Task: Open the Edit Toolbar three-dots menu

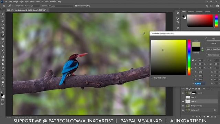Action: [x=3, y=89]
